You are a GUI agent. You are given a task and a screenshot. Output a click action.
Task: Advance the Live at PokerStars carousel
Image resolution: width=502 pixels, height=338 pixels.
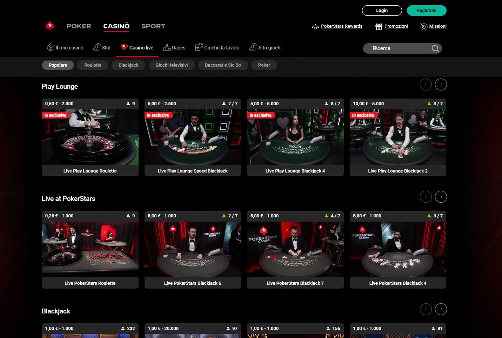[x=441, y=197]
